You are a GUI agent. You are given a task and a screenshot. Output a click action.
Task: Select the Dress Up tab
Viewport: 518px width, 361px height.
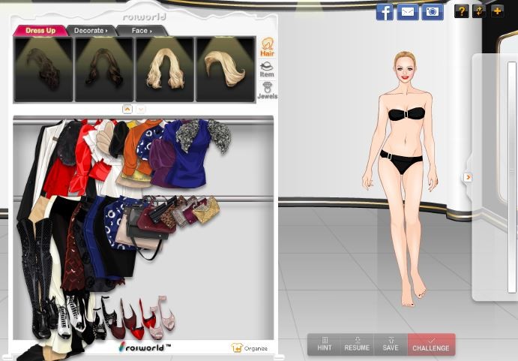[40, 31]
